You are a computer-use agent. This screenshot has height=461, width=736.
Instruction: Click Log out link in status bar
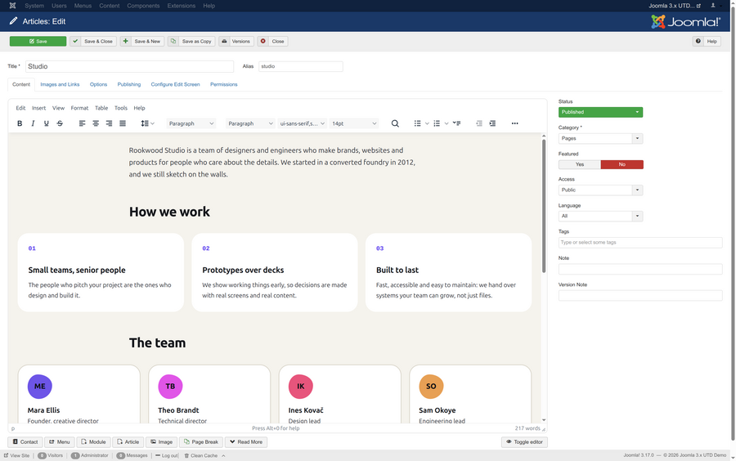coord(167,455)
